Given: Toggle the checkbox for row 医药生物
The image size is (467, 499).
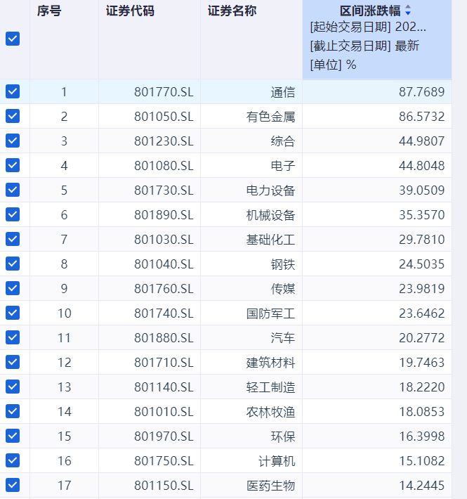Looking at the screenshot, I should [13, 485].
